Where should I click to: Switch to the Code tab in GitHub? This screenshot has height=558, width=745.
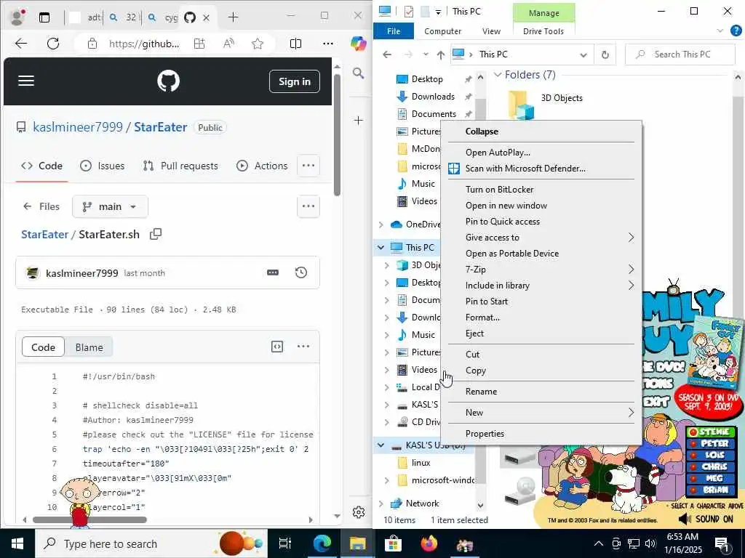click(41, 166)
